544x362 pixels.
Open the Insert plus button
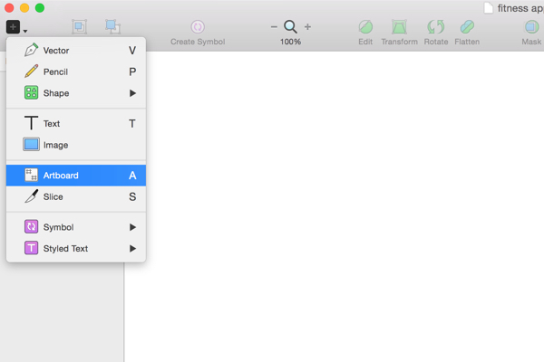pos(13,26)
